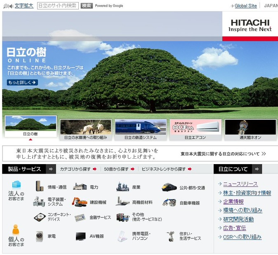Image resolution: width=278 pixels, height=255 pixels.
Task: Open the CSRへの取り組み link
Action: (243, 237)
